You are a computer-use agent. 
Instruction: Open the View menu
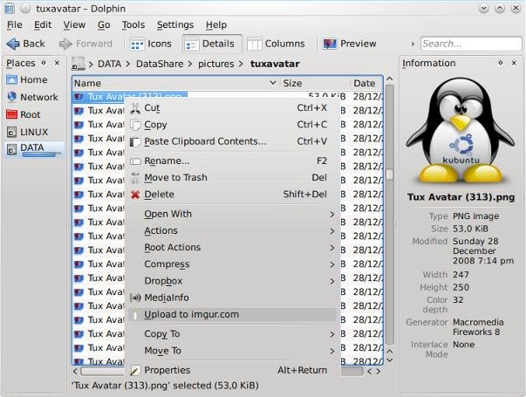[x=74, y=24]
